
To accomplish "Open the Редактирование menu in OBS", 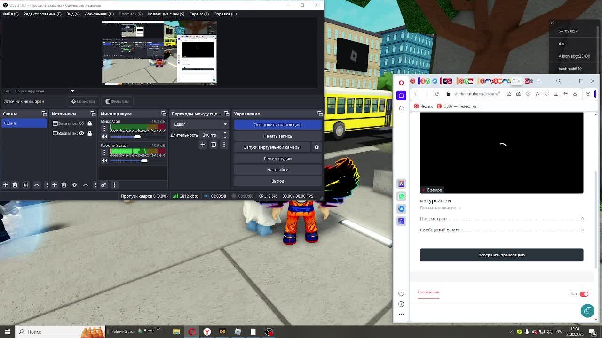I will pyautogui.click(x=42, y=14).
